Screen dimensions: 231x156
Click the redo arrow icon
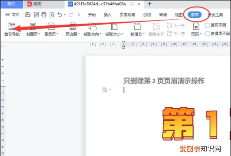point(71,15)
